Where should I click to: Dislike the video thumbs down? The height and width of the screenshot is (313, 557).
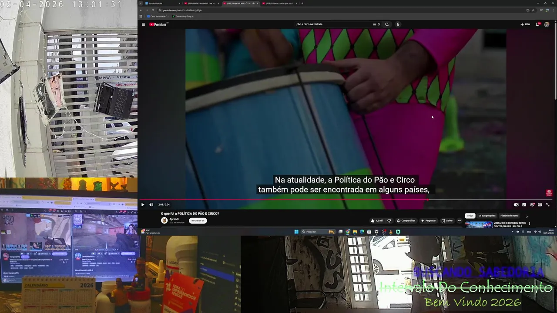click(389, 220)
